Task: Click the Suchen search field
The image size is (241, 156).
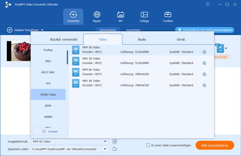Action: [50, 132]
